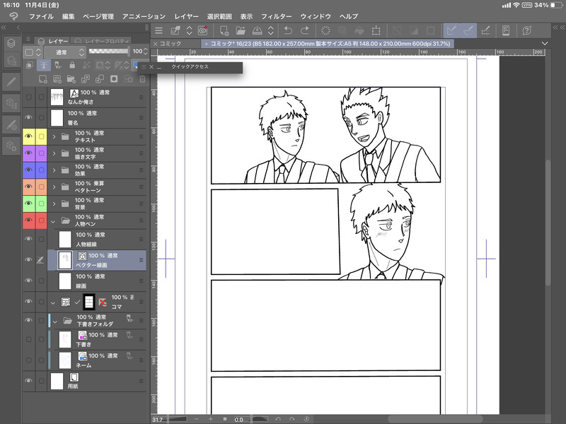Click the smartphone display icon
The height and width of the screenshot is (424, 566).
pyautogui.click(x=506, y=30)
